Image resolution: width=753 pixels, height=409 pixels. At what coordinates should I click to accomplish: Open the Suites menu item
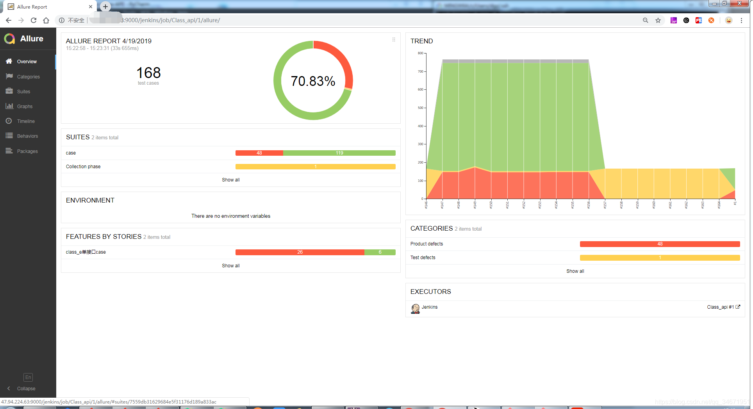[x=28, y=91]
